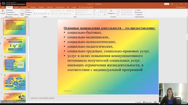
Task: Switch to the Transitions (Переходы) tab
Action: (33, 7)
